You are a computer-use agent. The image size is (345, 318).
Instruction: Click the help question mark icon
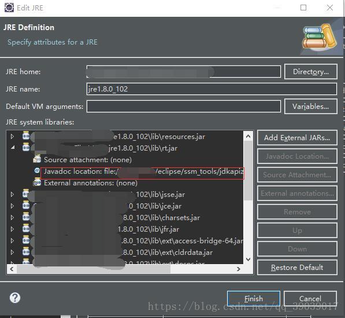(15, 298)
